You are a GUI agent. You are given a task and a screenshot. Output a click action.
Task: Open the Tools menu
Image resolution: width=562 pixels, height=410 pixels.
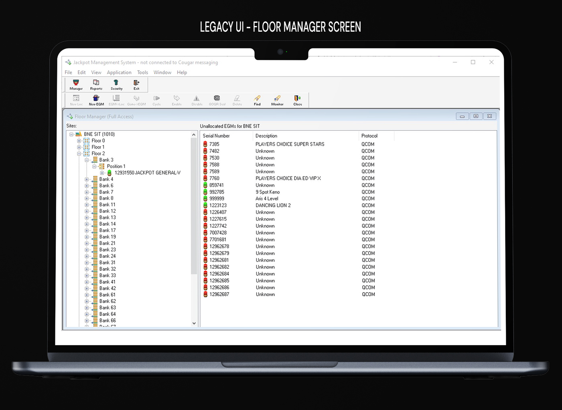pos(142,73)
